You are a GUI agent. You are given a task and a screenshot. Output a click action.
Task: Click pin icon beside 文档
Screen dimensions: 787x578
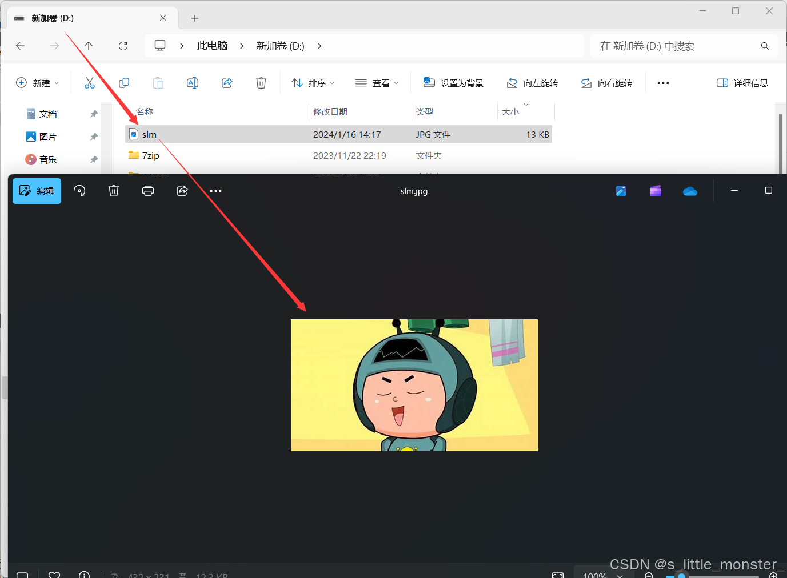click(x=94, y=114)
